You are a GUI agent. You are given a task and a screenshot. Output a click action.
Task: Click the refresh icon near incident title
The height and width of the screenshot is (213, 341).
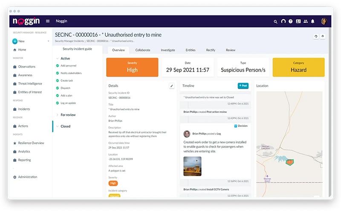pyautogui.click(x=316, y=36)
